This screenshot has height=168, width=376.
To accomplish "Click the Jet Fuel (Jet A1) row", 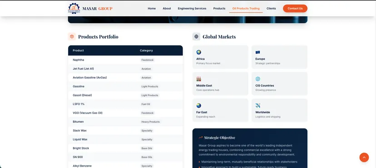I will (x=125, y=69).
